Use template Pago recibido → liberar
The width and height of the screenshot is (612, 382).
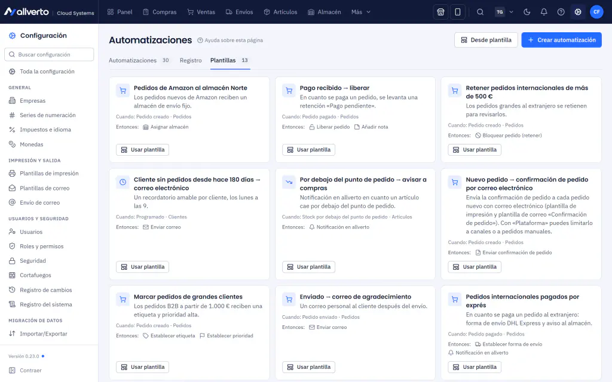308,150
